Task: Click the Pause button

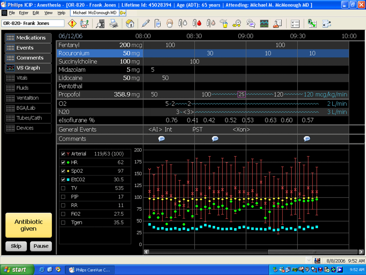Action: [x=41, y=246]
